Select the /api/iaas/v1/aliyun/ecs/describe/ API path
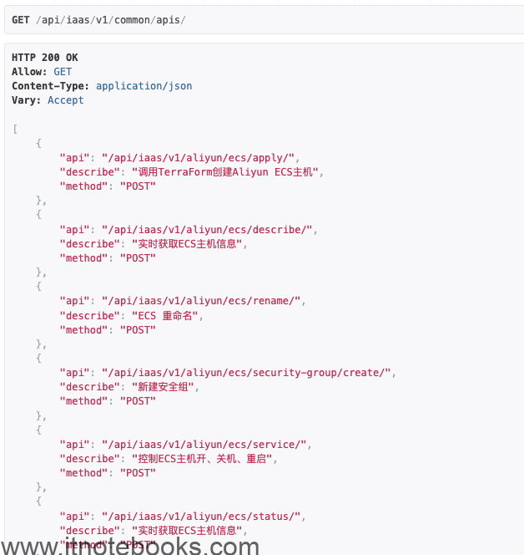This screenshot has width=524, height=555. pyautogui.click(x=207, y=230)
